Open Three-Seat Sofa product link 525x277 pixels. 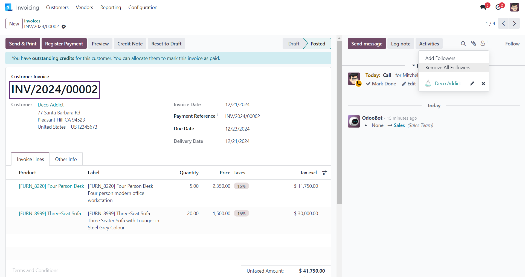(x=50, y=213)
